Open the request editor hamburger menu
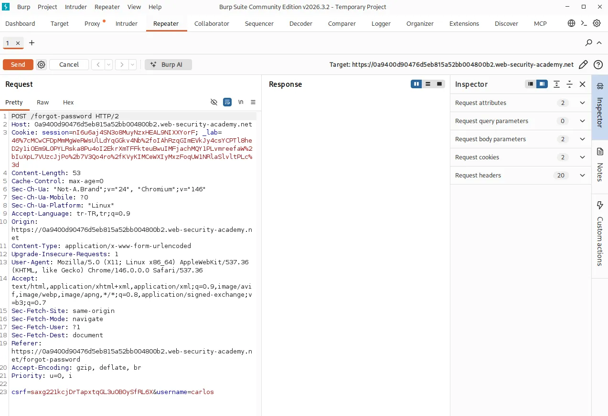This screenshot has height=416, width=608. (253, 102)
